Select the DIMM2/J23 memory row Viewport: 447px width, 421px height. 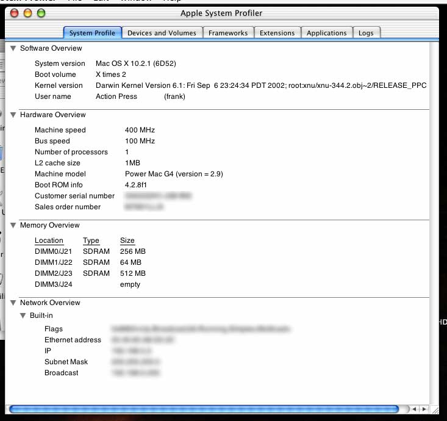(90, 273)
